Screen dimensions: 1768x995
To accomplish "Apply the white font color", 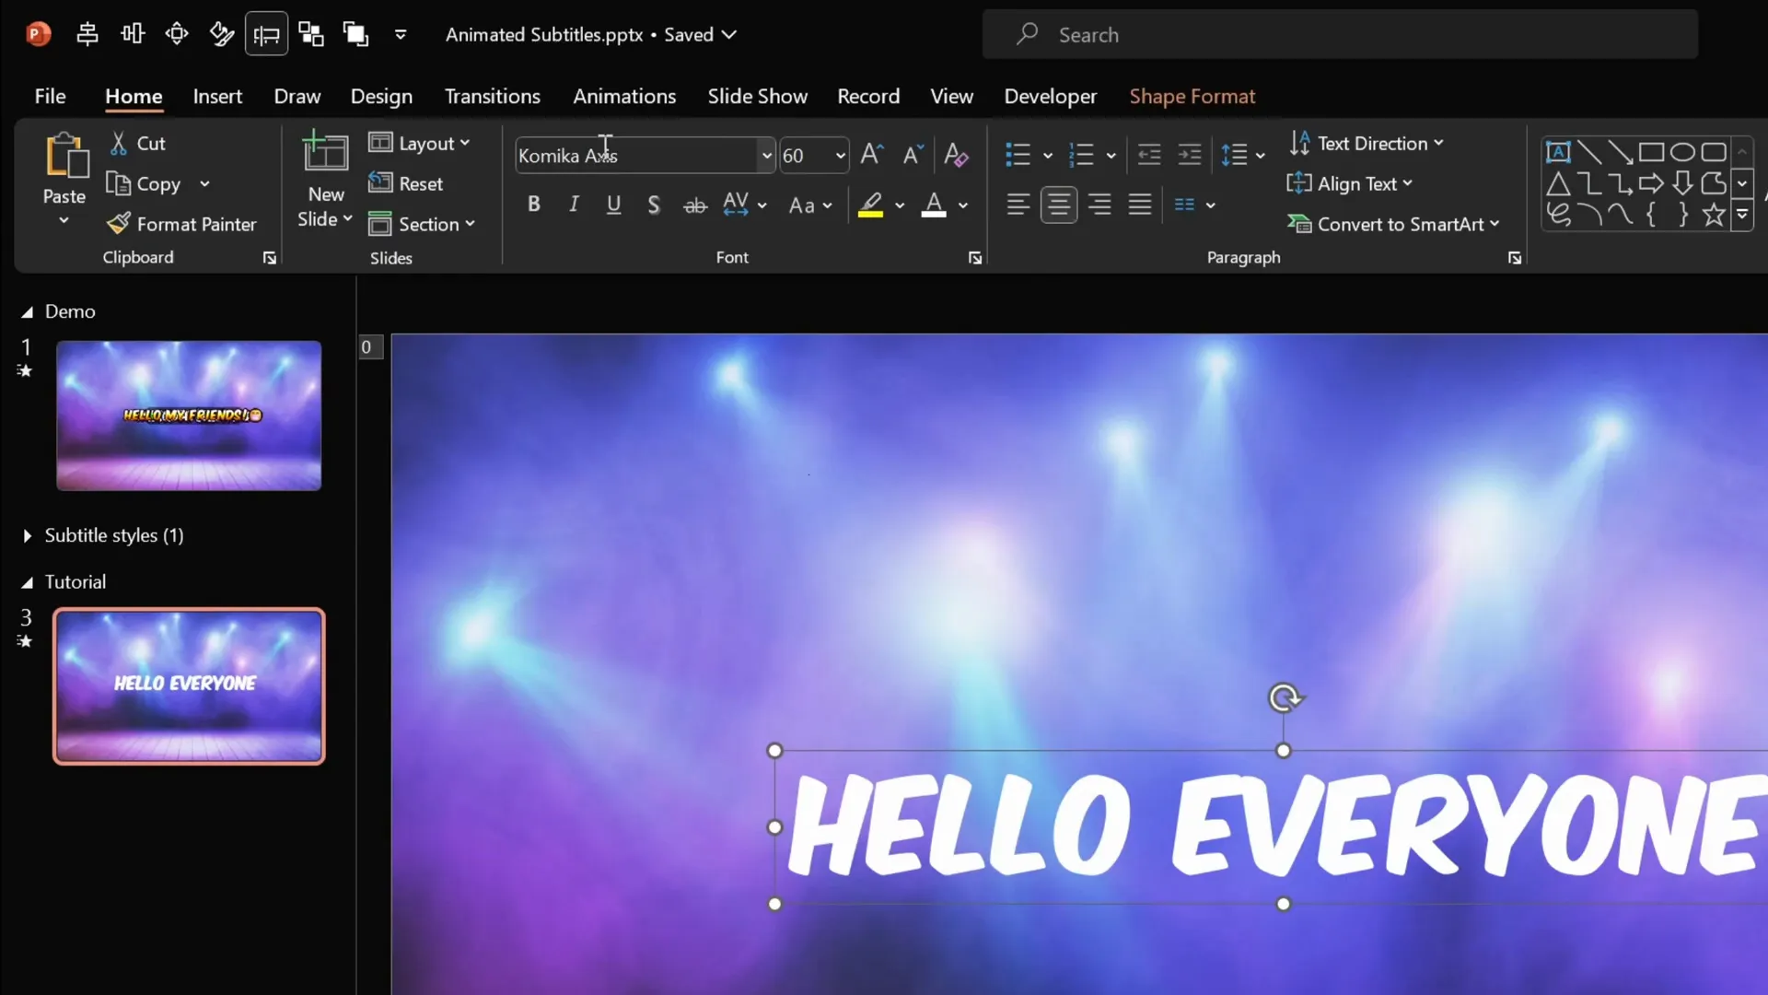I will tap(934, 205).
